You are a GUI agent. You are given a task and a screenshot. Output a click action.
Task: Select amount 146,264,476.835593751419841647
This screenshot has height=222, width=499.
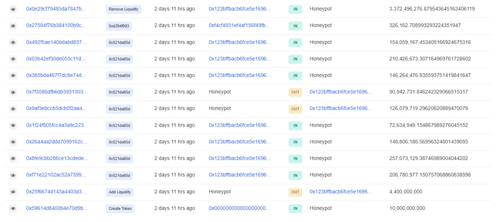coord(430,75)
